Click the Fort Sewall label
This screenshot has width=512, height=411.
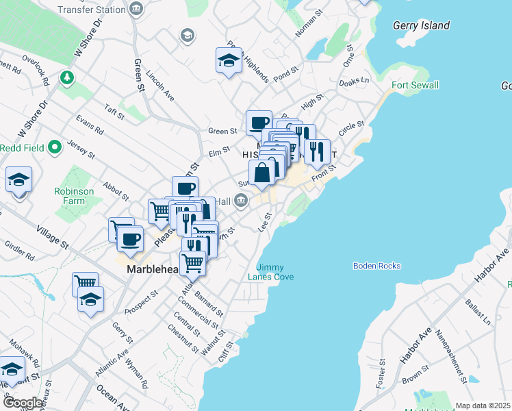415,85
